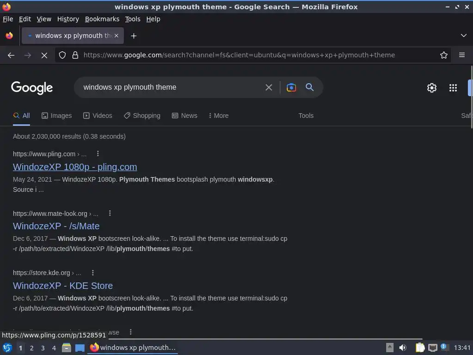This screenshot has height=355, width=473.
Task: Switch to Shopping results
Action: 142,116
